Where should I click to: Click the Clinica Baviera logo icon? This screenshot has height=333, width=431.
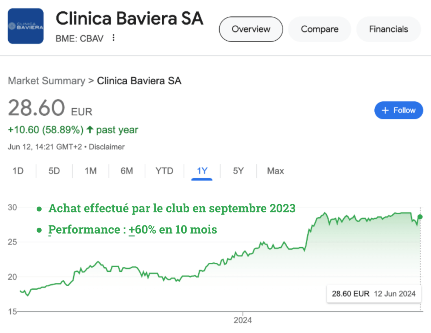[26, 26]
